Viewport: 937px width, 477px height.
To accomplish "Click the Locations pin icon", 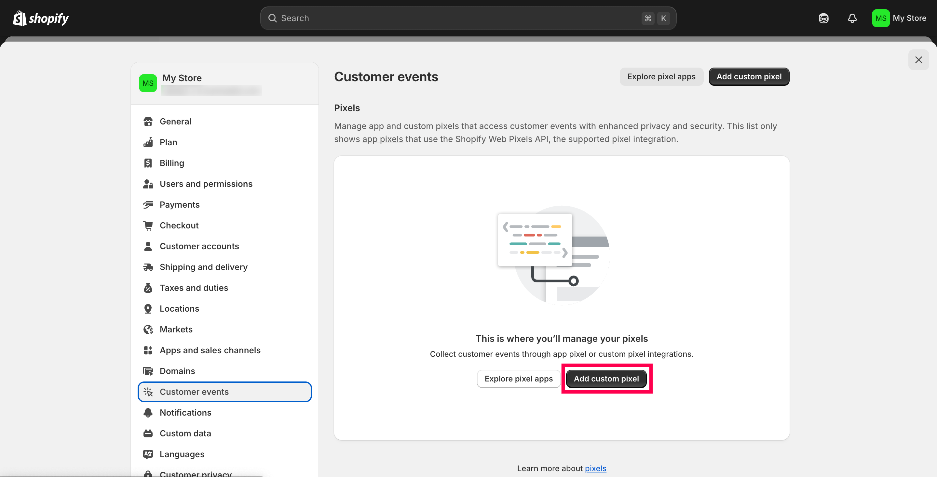I will (148, 309).
